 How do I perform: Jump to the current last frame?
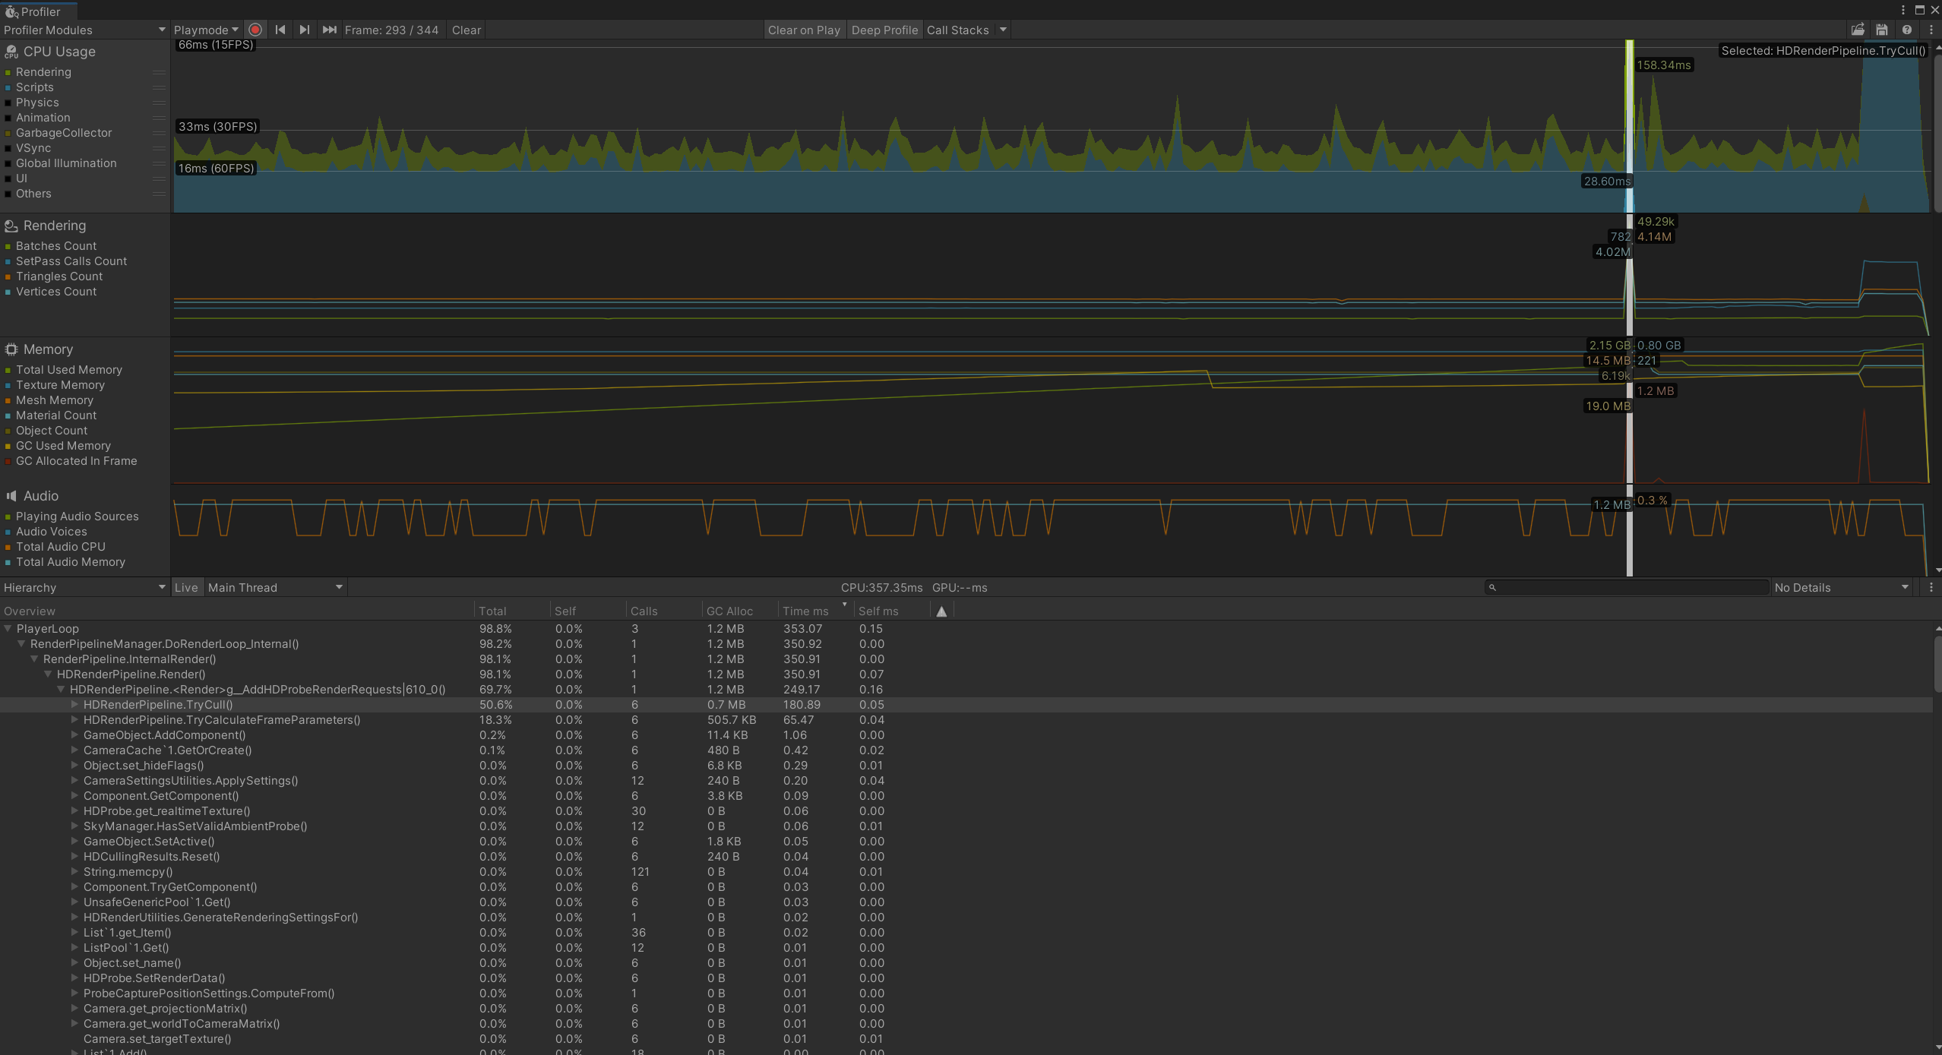[x=329, y=30]
